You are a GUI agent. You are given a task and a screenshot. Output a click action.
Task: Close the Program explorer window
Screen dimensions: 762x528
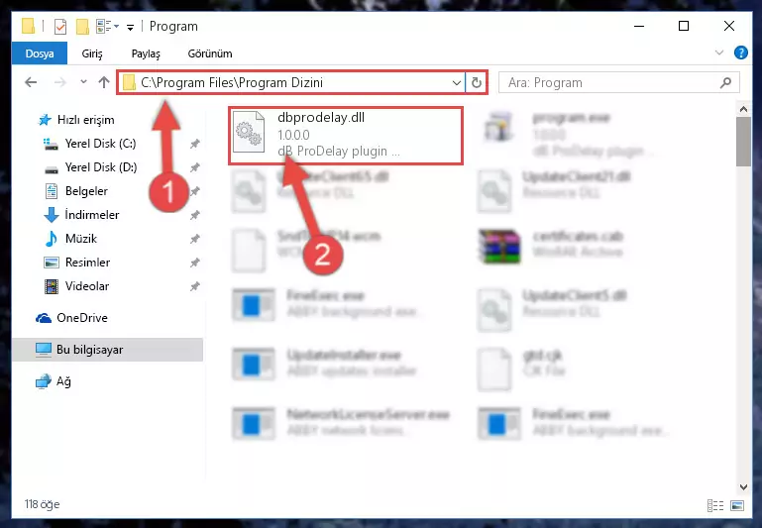click(x=729, y=26)
